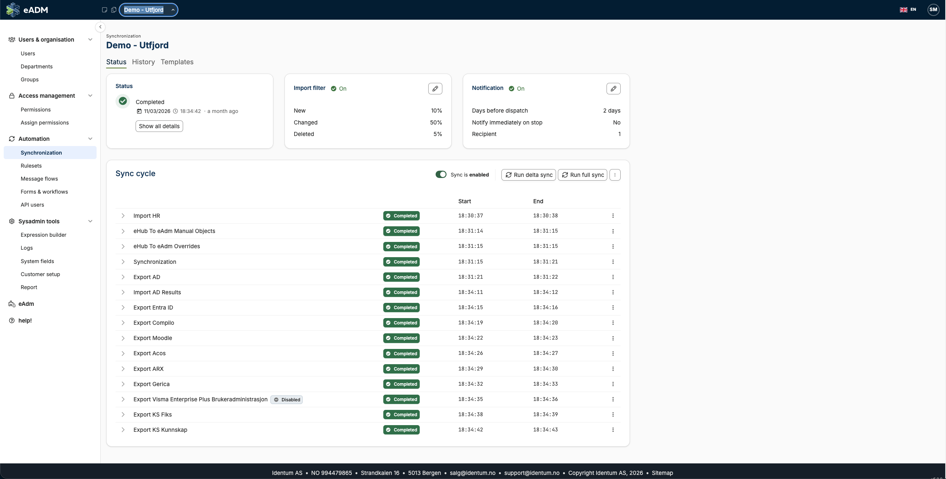Click Run delta sync
Image resolution: width=946 pixels, height=479 pixels.
[x=528, y=175]
